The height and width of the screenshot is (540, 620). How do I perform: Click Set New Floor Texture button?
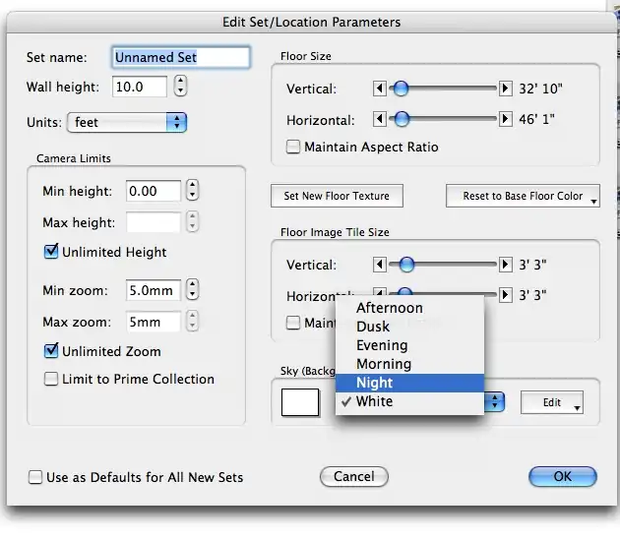337,196
